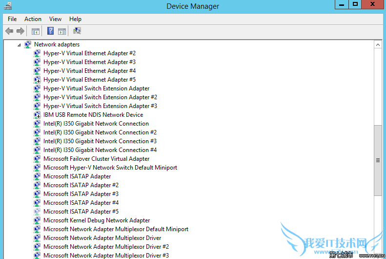The height and width of the screenshot is (259, 386).
Task: Select Intel(R) I350 Gigabit Network Connection #2
Action: coord(100,132)
